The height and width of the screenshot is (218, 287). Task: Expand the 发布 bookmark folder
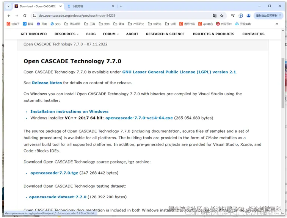(x=104, y=24)
